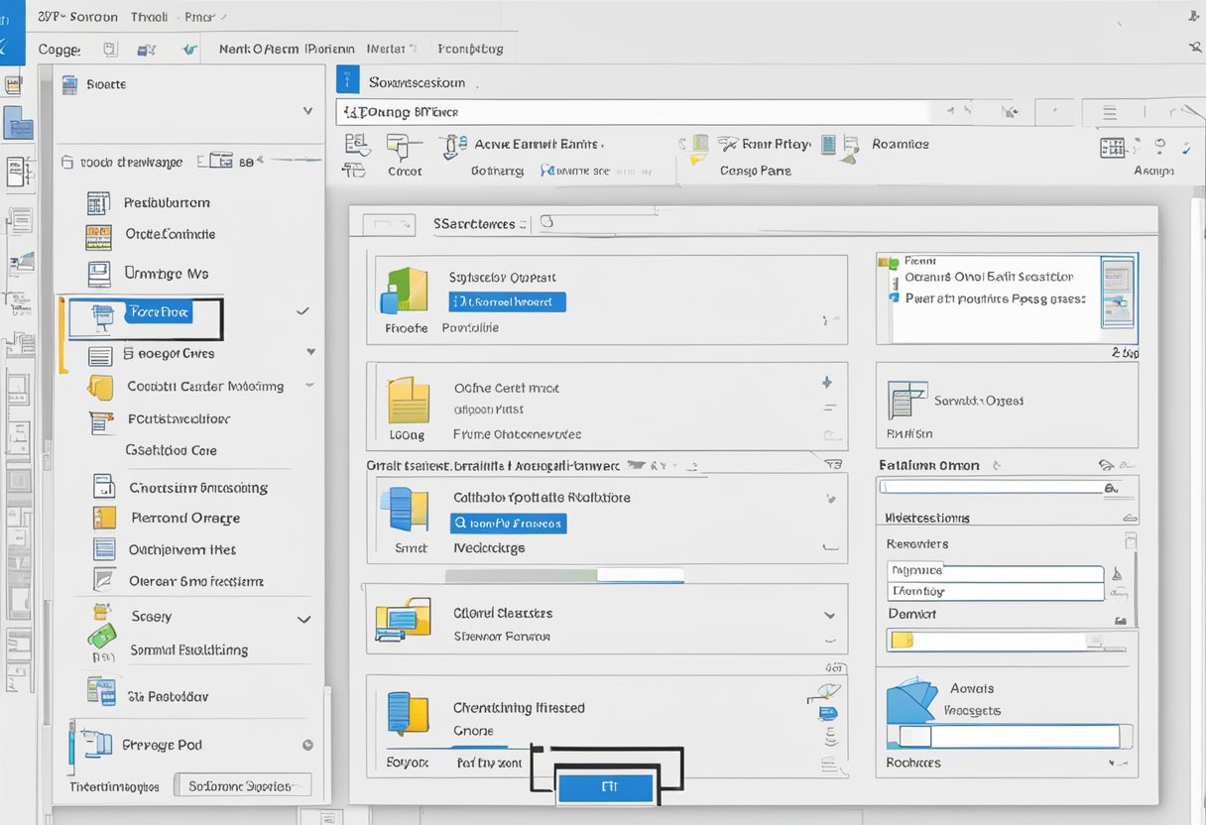The width and height of the screenshot is (1206, 825).
Task: Select the orange icon next to Otcite.Contindte
Action: pyautogui.click(x=97, y=236)
